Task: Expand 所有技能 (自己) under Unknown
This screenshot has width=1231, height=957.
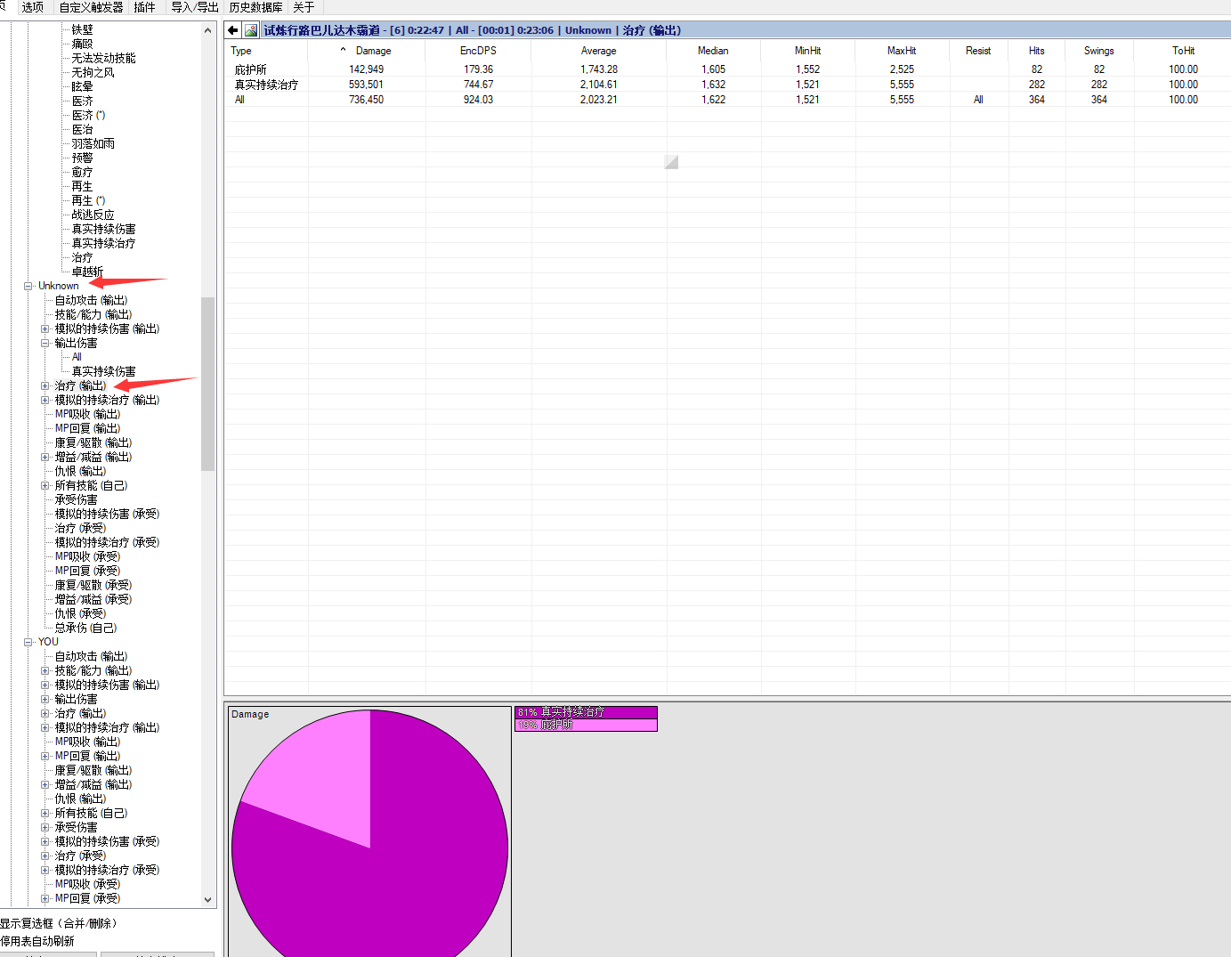Action: click(45, 485)
